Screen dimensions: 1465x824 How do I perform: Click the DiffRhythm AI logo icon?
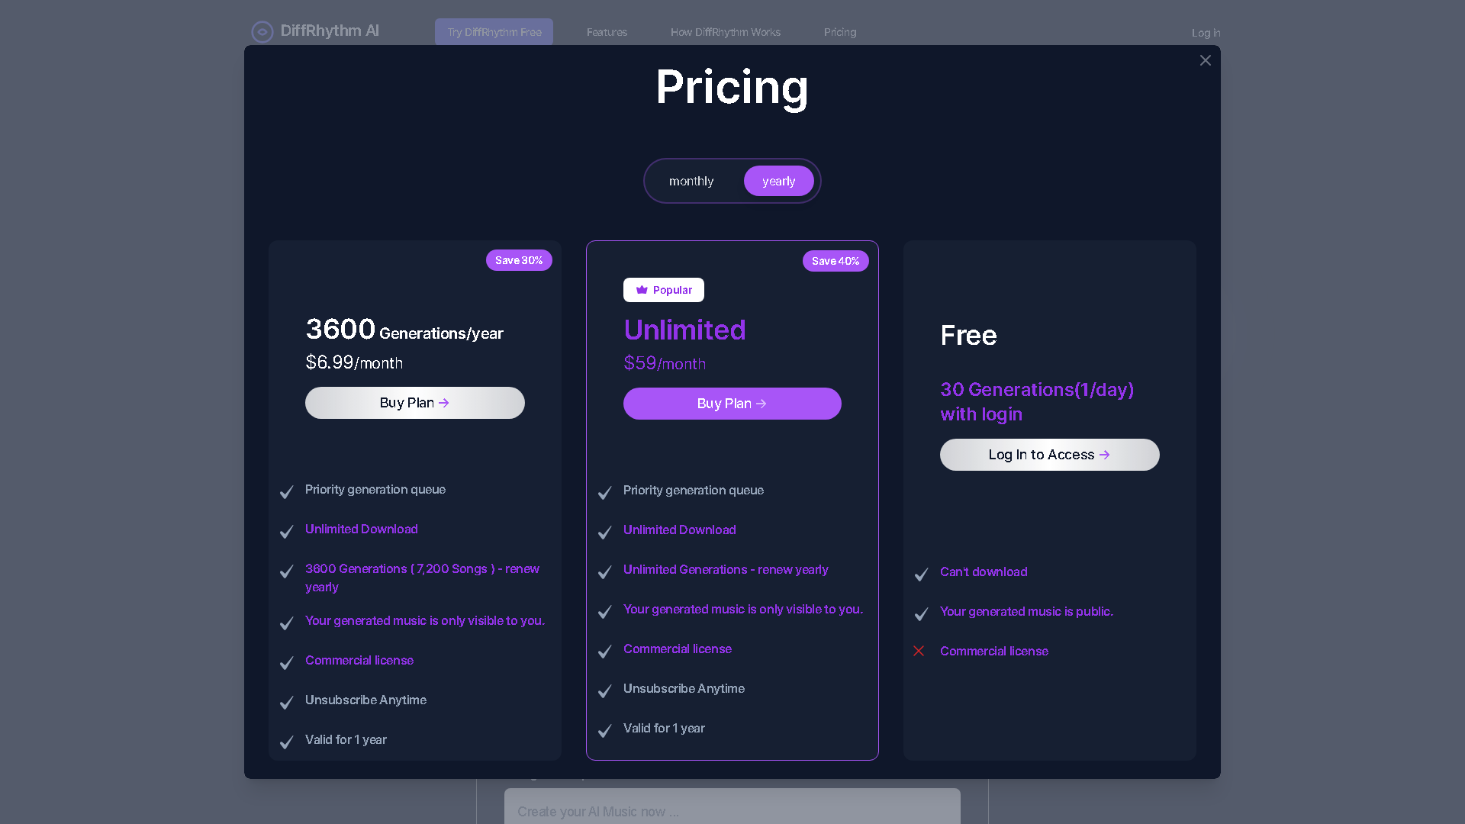262,32
